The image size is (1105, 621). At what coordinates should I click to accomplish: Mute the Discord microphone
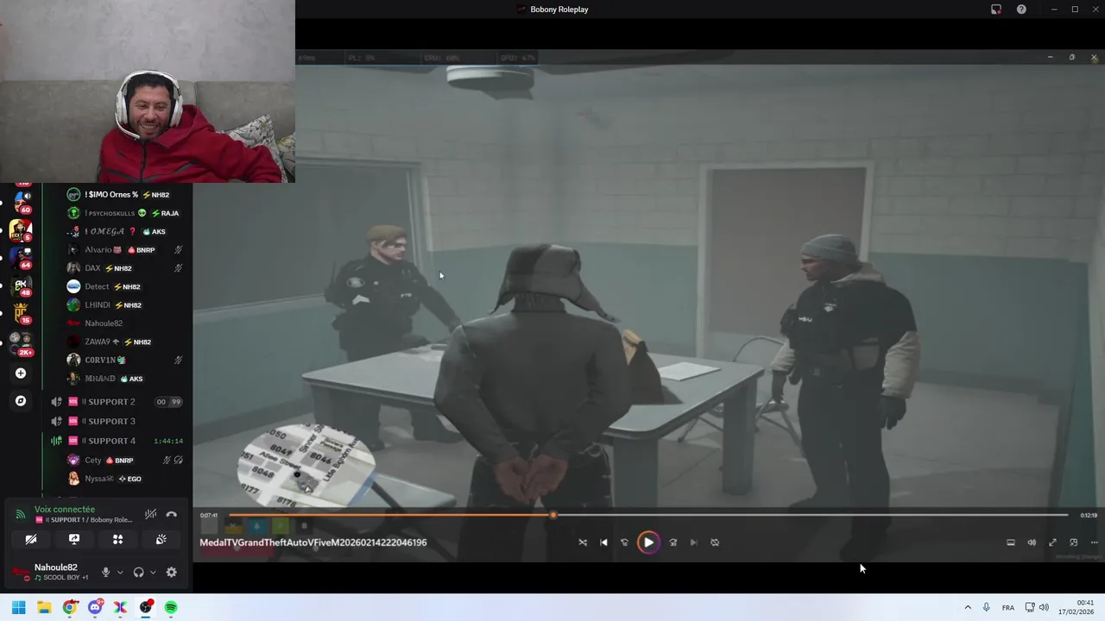tap(105, 572)
